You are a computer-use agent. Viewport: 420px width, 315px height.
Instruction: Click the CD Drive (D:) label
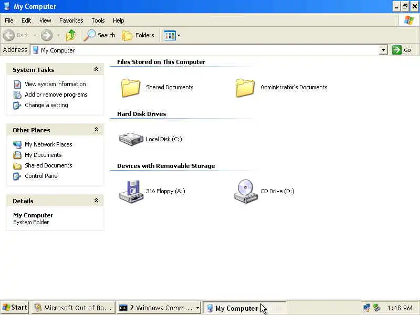(x=277, y=191)
